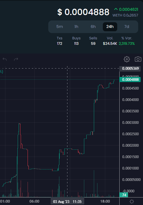
Task: Select the 7d timeframe tab
Action: (127, 27)
